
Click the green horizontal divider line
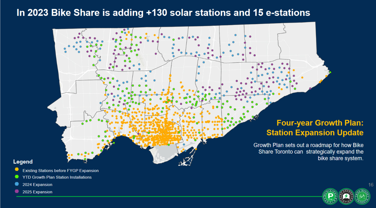pos(167,197)
